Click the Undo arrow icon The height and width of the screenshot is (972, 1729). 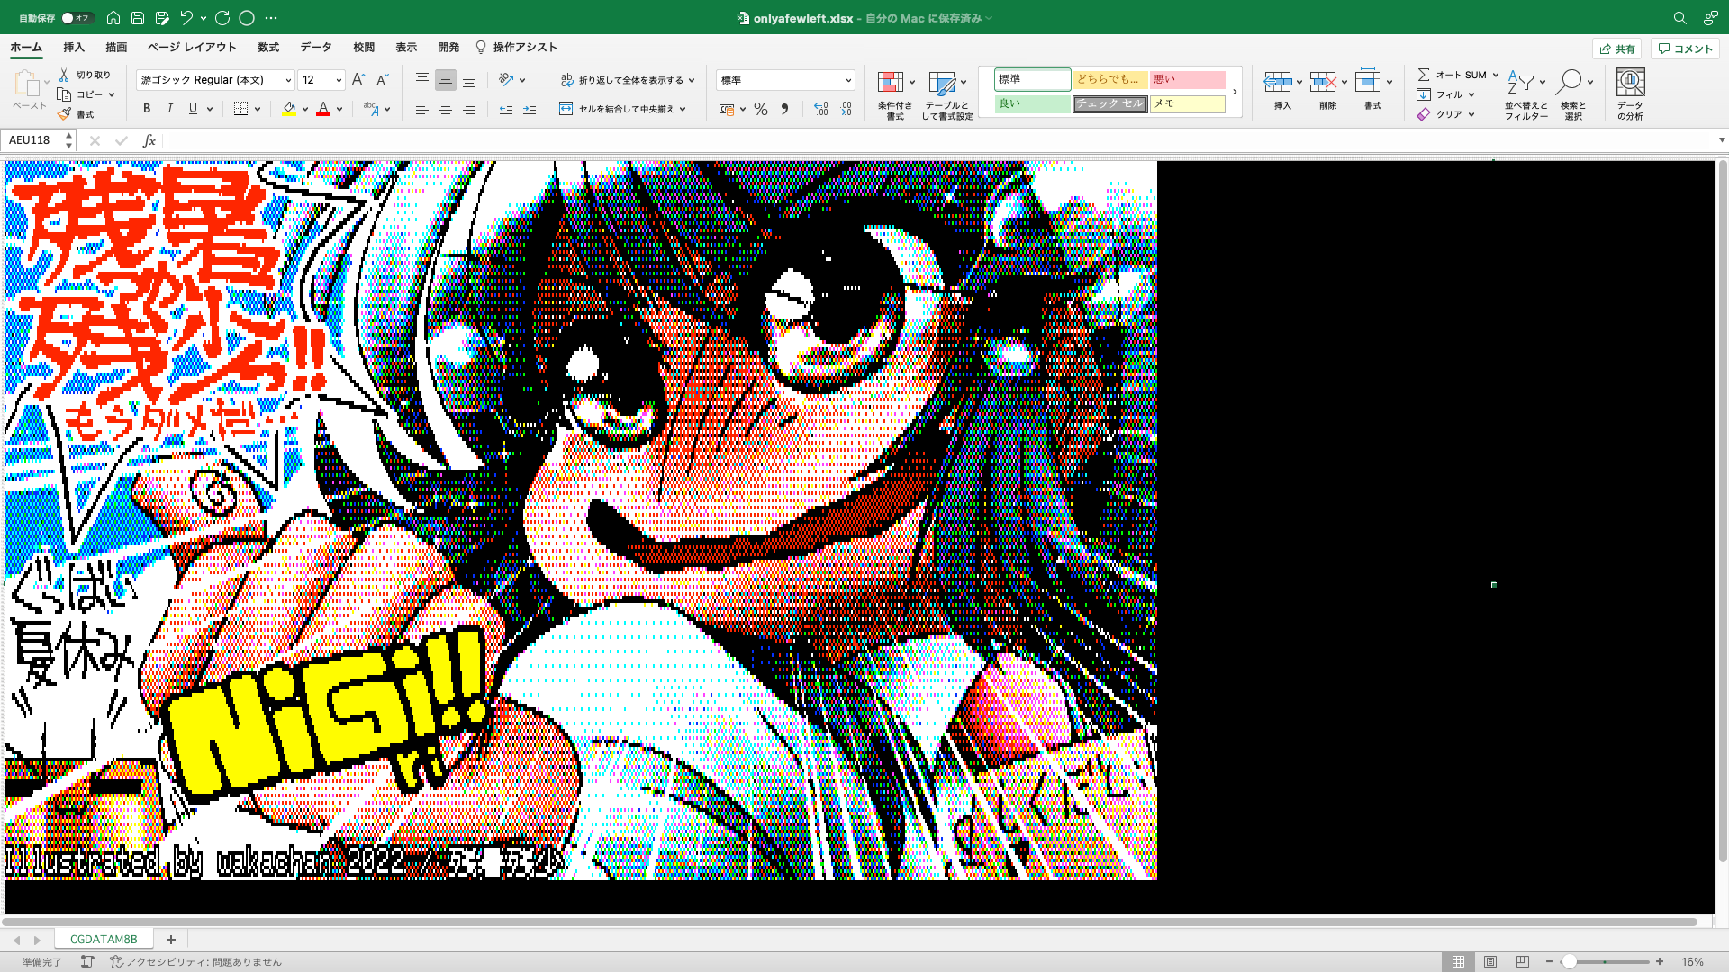(186, 17)
